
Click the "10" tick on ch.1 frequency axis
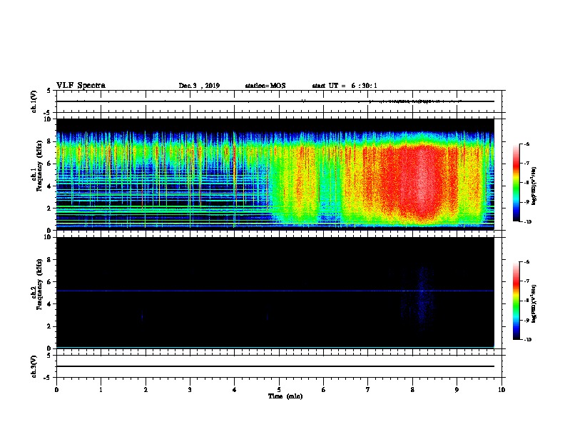tap(49, 119)
